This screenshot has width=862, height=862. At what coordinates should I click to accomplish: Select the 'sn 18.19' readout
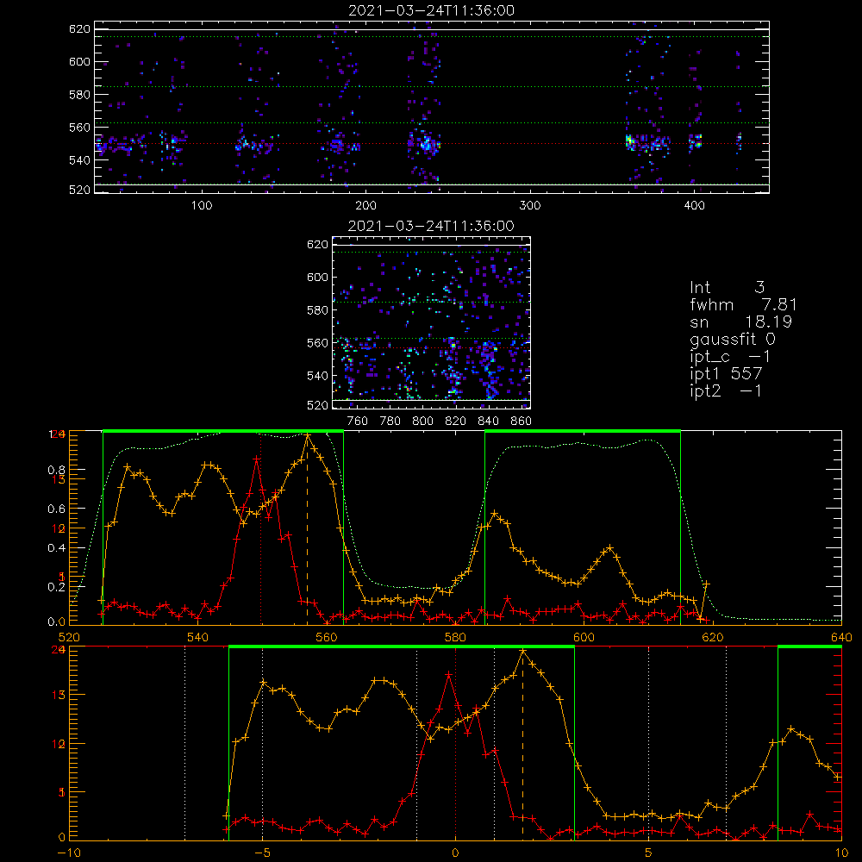[x=740, y=322]
